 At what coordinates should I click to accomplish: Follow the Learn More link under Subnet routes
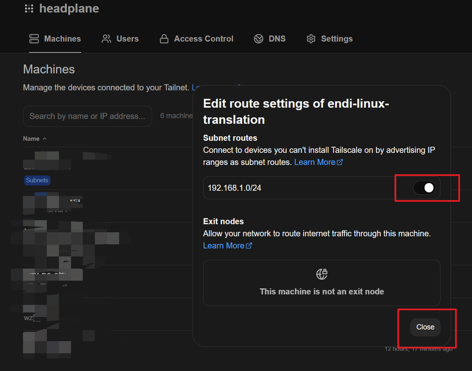click(x=315, y=162)
